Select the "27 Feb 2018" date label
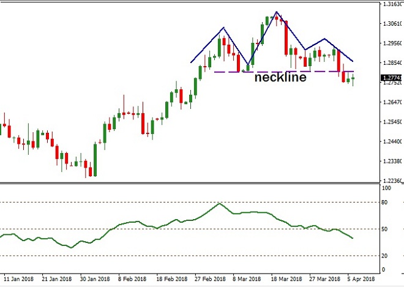Screen dimensions: 404x287 [x=210, y=279]
